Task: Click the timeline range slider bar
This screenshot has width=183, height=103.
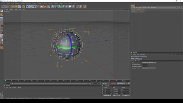Action: 51,84
